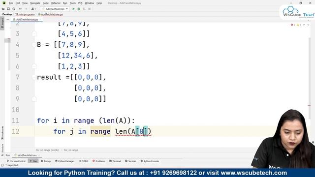
Task: Open the View menu
Action: 25,3
